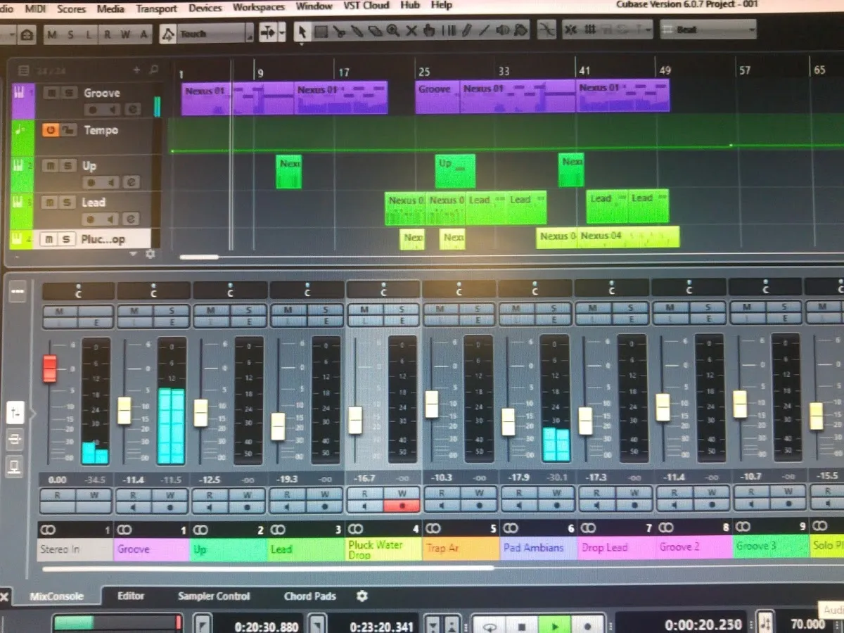Switch to the Chord Pads tab
The image size is (844, 633).
click(x=309, y=596)
